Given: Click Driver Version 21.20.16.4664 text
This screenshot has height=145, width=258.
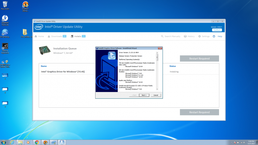Looking at the screenshot, I should (x=129, y=53).
